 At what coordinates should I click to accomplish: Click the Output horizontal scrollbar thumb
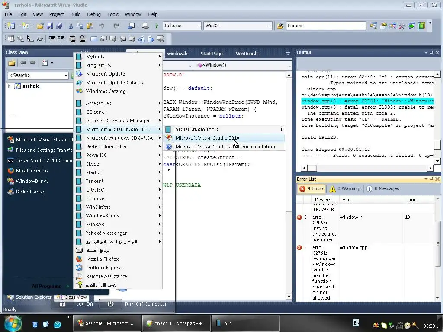312,168
